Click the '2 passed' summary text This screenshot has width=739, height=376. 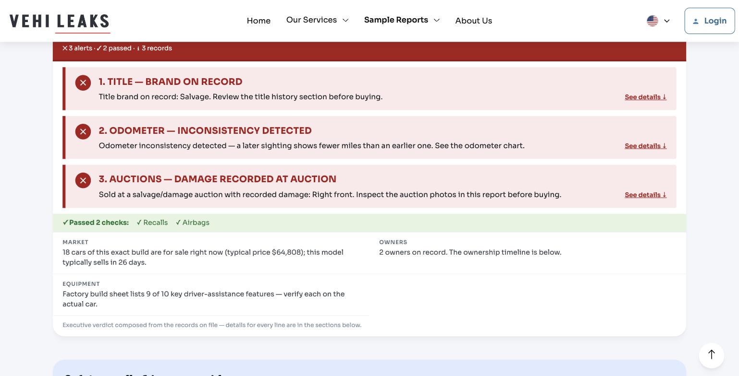coord(114,48)
